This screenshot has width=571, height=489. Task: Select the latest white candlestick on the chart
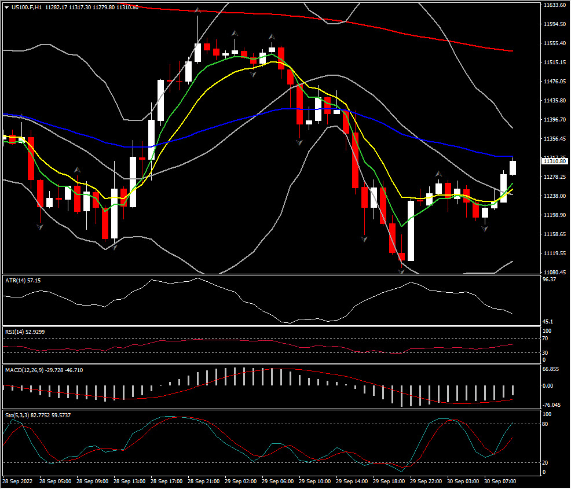tap(513, 168)
